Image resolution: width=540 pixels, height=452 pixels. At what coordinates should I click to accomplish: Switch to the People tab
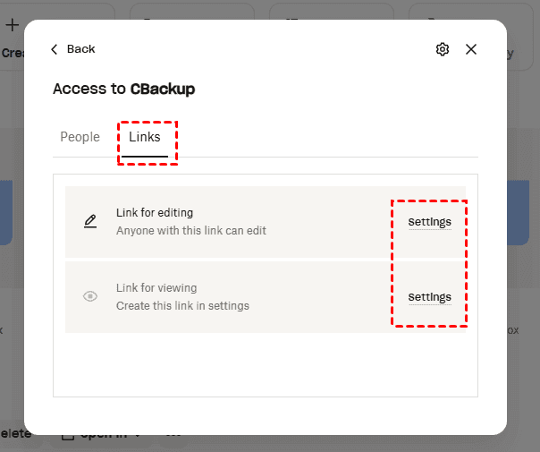point(80,137)
